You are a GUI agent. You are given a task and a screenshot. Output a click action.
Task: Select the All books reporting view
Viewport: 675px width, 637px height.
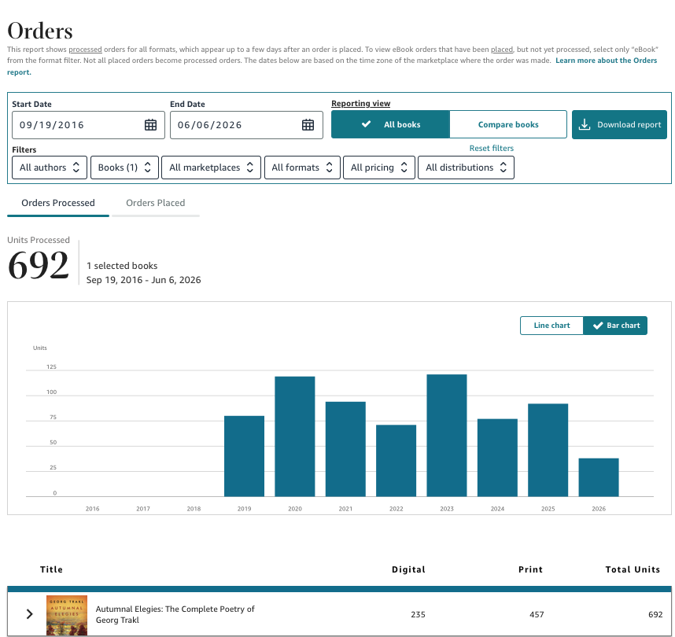pos(390,124)
